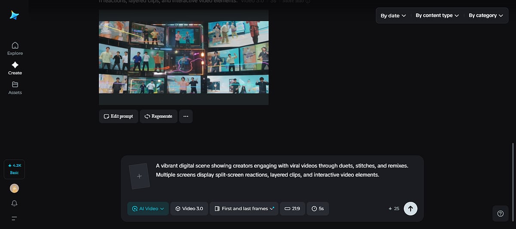Open the By category dropdown
This screenshot has height=229, width=516.
point(485,15)
